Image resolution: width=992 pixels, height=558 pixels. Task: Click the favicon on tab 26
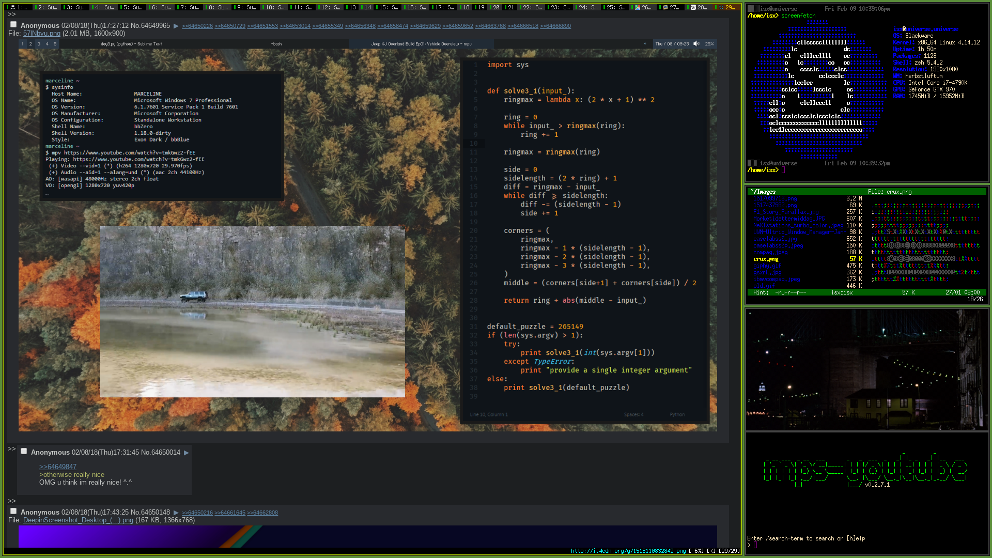point(638,7)
